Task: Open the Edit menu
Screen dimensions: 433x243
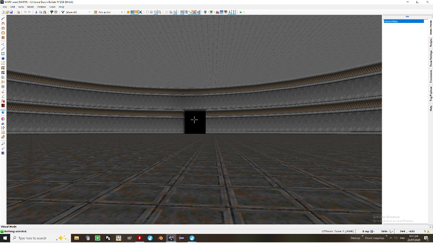Action: coord(13,7)
